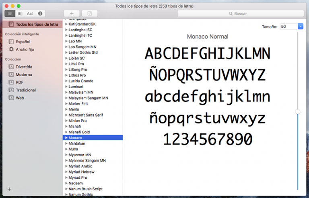Viewport: 309px width, 198px height.
Task: Click the font size slider handle
Action: point(298,112)
